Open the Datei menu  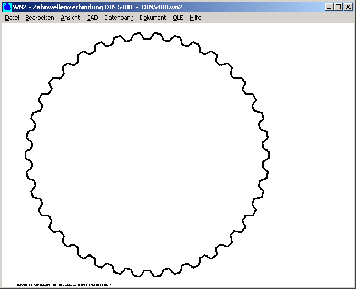[12, 18]
